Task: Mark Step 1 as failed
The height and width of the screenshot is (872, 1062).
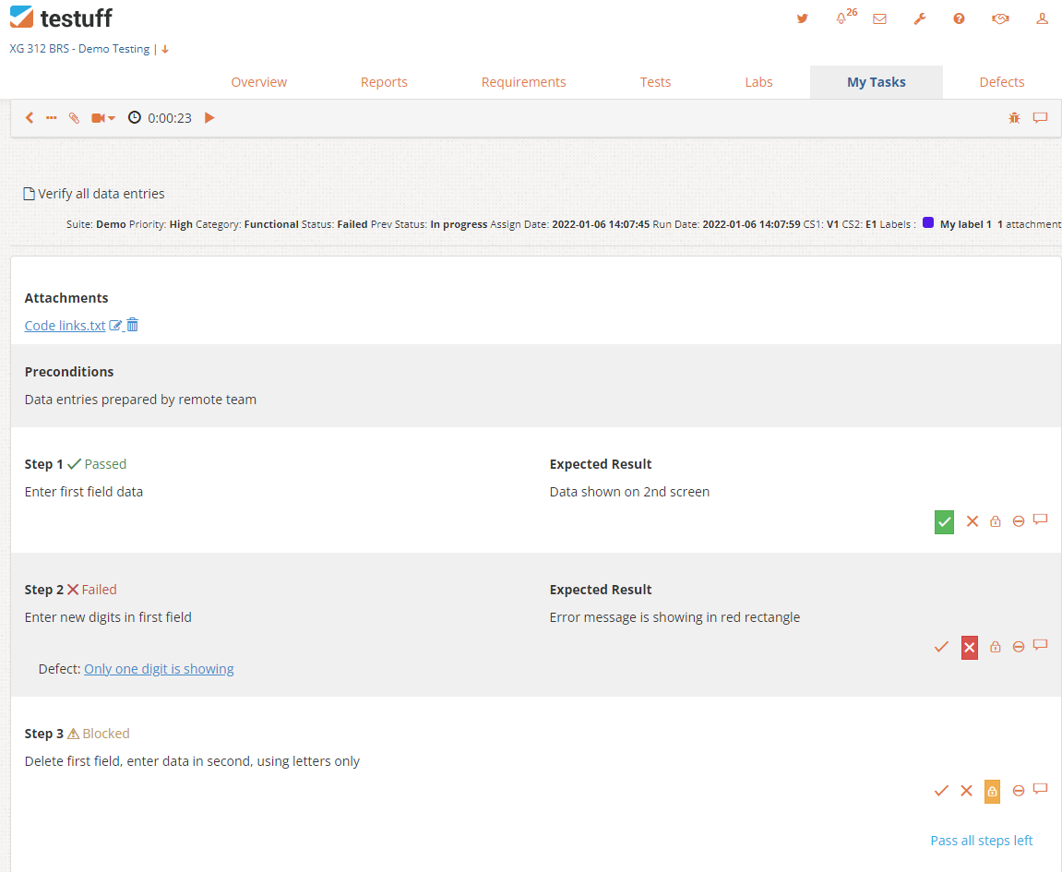Action: [x=972, y=521]
